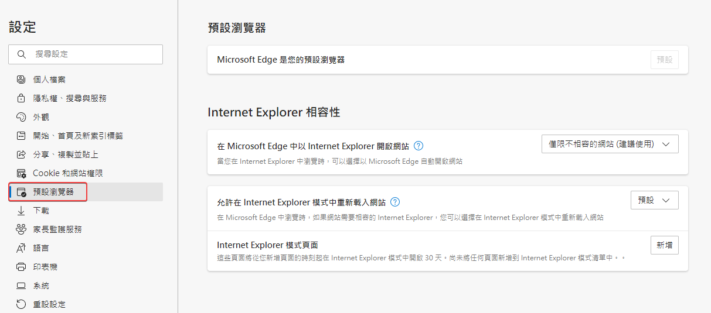Open 家長監護服務 settings
This screenshot has width=711, height=313.
(x=86, y=229)
